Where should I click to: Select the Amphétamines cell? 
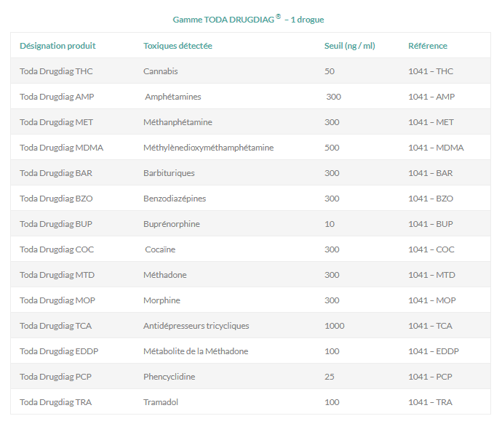(x=173, y=97)
